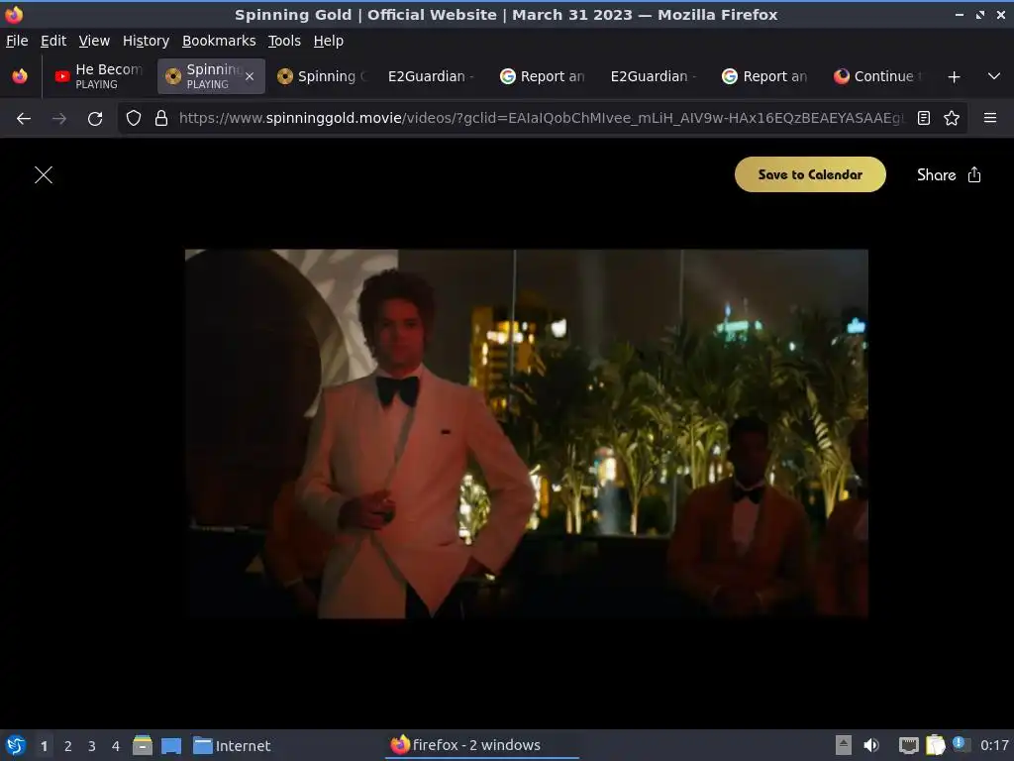The height and width of the screenshot is (761, 1014).
Task: Switch to the Continue tab
Action: [876, 76]
